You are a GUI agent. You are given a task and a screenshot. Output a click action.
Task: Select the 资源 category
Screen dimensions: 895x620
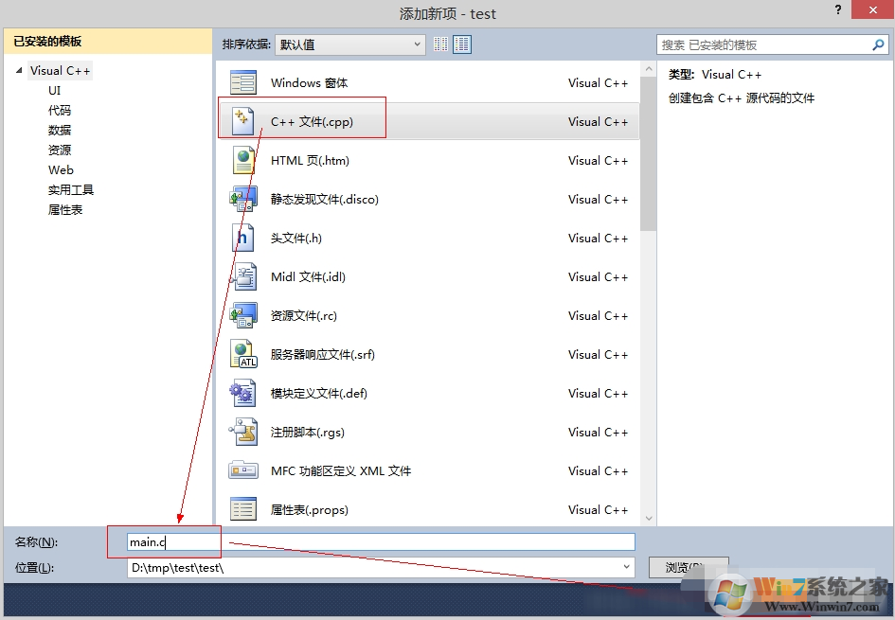click(60, 150)
